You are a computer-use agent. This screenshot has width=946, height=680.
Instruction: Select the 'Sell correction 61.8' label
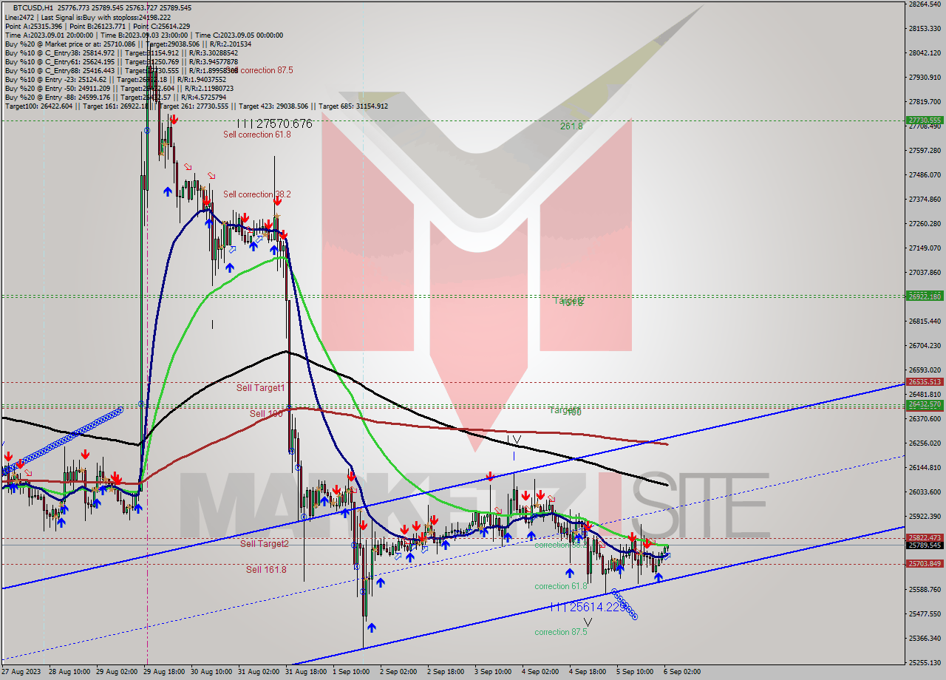click(257, 135)
